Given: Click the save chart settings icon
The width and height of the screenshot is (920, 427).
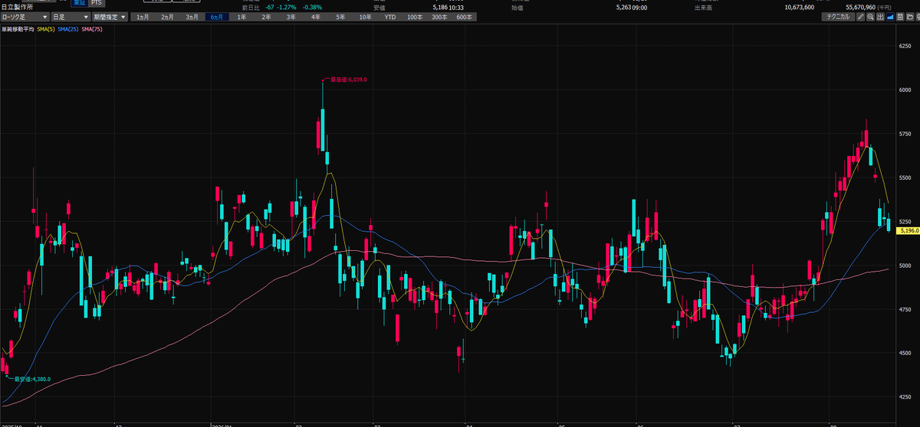Looking at the screenshot, I should pyautogui.click(x=900, y=17).
